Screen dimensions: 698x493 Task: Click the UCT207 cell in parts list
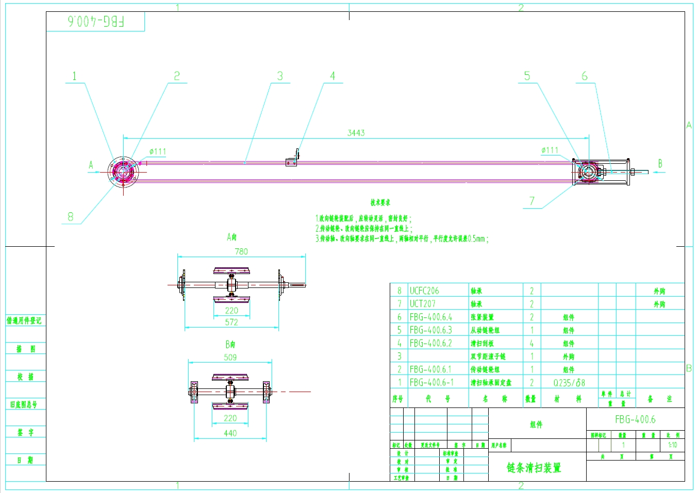point(422,304)
